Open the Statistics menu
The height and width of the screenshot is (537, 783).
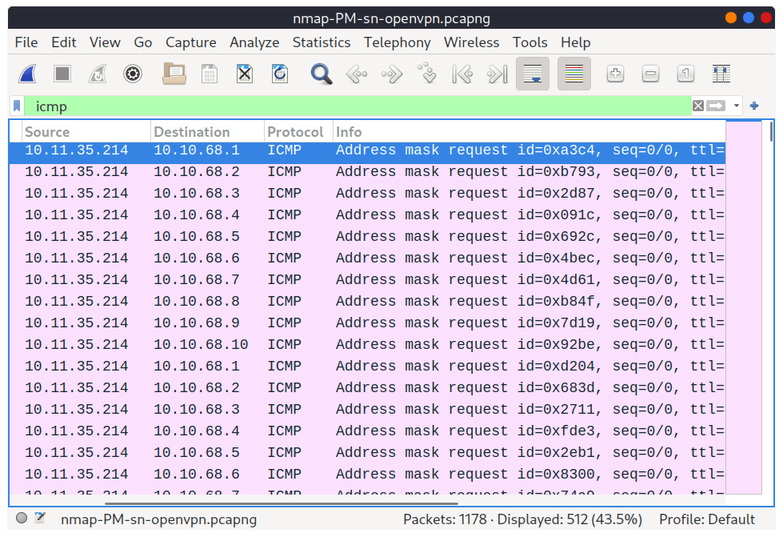322,42
